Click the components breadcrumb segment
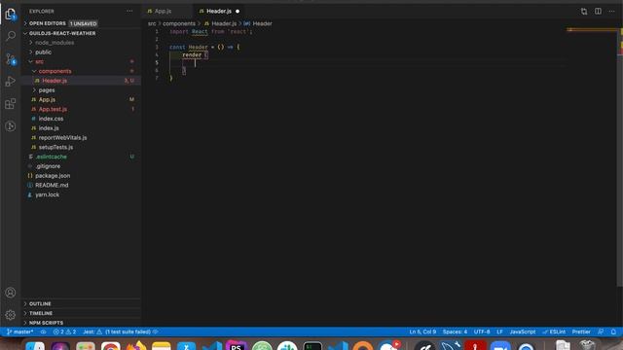This screenshot has height=350, width=623. pyautogui.click(x=179, y=23)
